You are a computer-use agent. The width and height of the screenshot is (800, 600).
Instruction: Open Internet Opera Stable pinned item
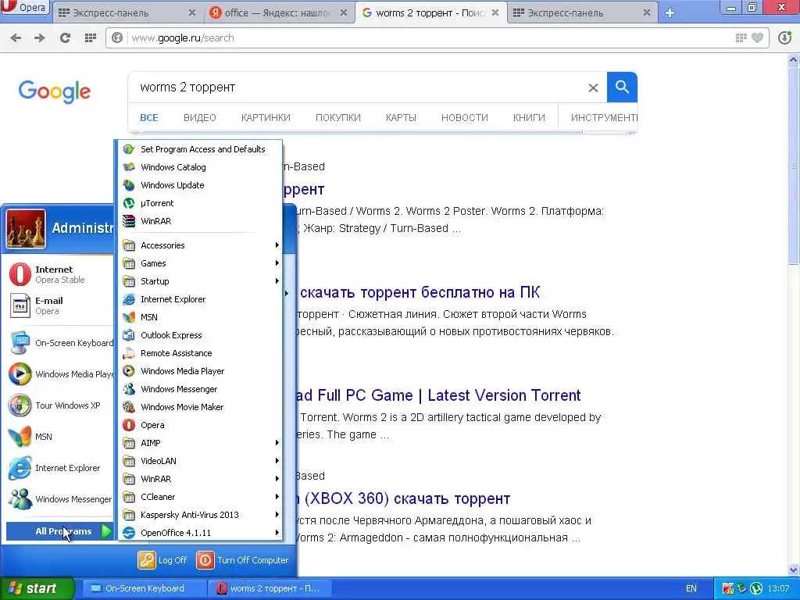(59, 274)
